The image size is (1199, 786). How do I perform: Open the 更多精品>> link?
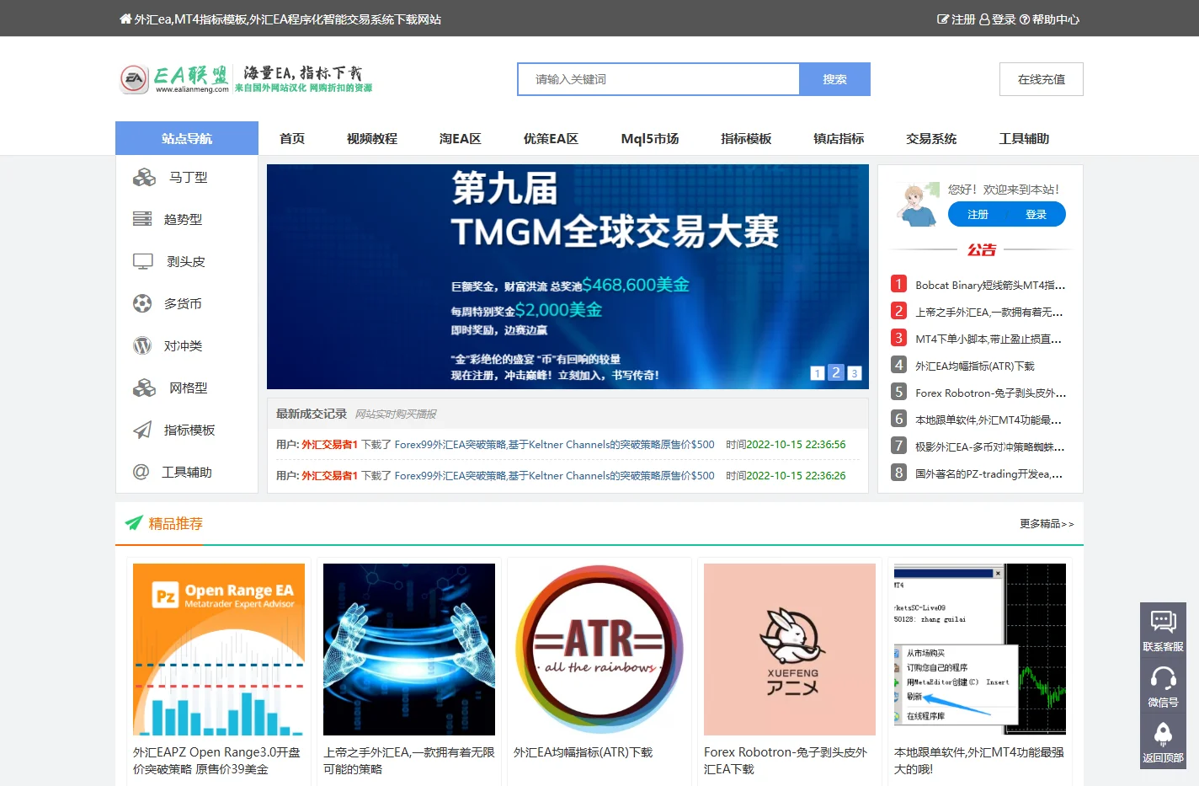coord(1047,523)
